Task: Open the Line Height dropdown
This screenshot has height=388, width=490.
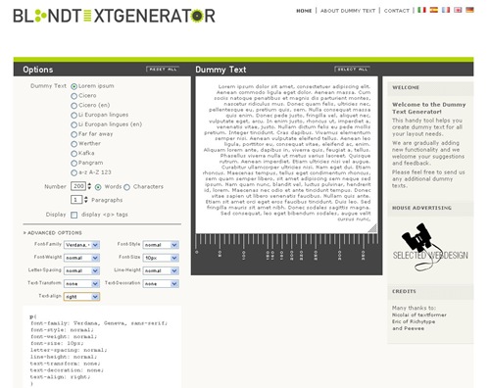Action: [161, 270]
